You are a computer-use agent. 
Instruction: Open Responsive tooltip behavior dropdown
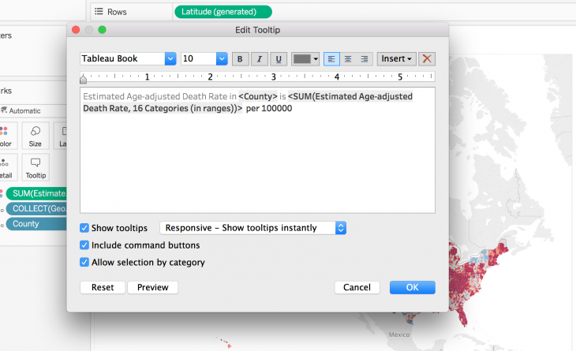[253, 228]
